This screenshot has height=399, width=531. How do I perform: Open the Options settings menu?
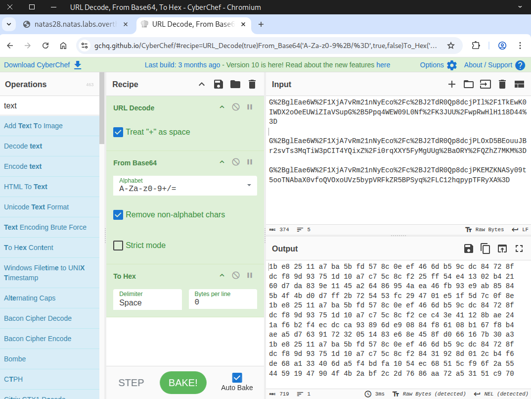(438, 65)
